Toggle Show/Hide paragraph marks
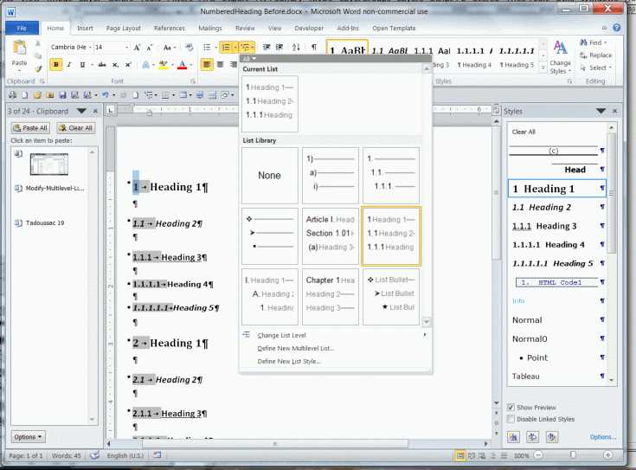This screenshot has width=636, height=470. pyautogui.click(x=314, y=48)
